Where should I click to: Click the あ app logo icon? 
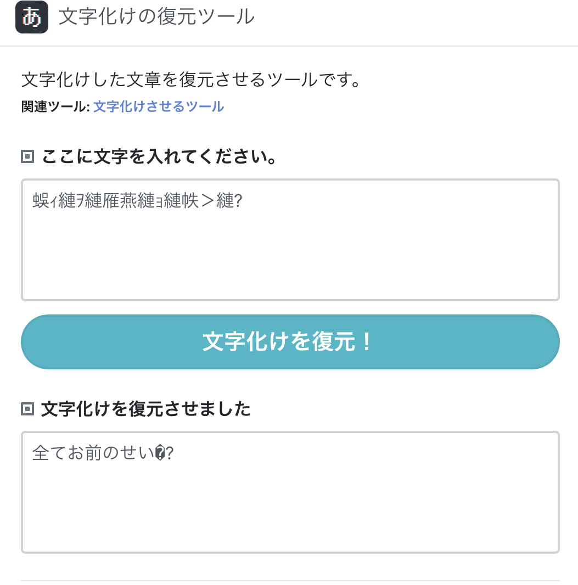click(x=32, y=17)
